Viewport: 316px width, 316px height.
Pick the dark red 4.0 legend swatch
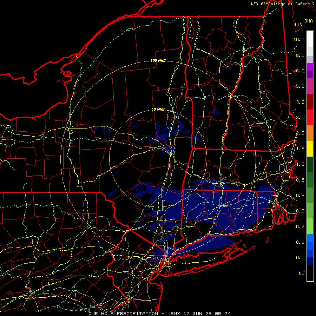(x=310, y=102)
